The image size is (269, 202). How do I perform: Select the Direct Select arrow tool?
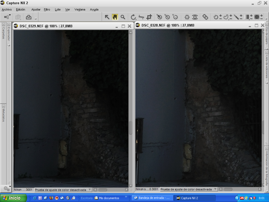tap(107, 17)
